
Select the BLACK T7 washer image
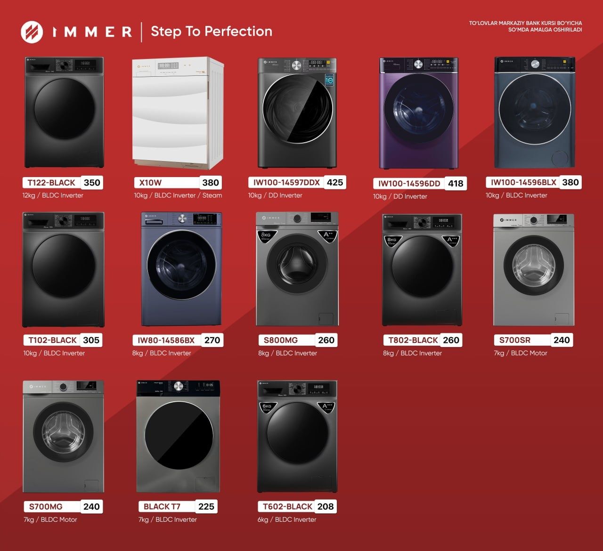(178, 436)
